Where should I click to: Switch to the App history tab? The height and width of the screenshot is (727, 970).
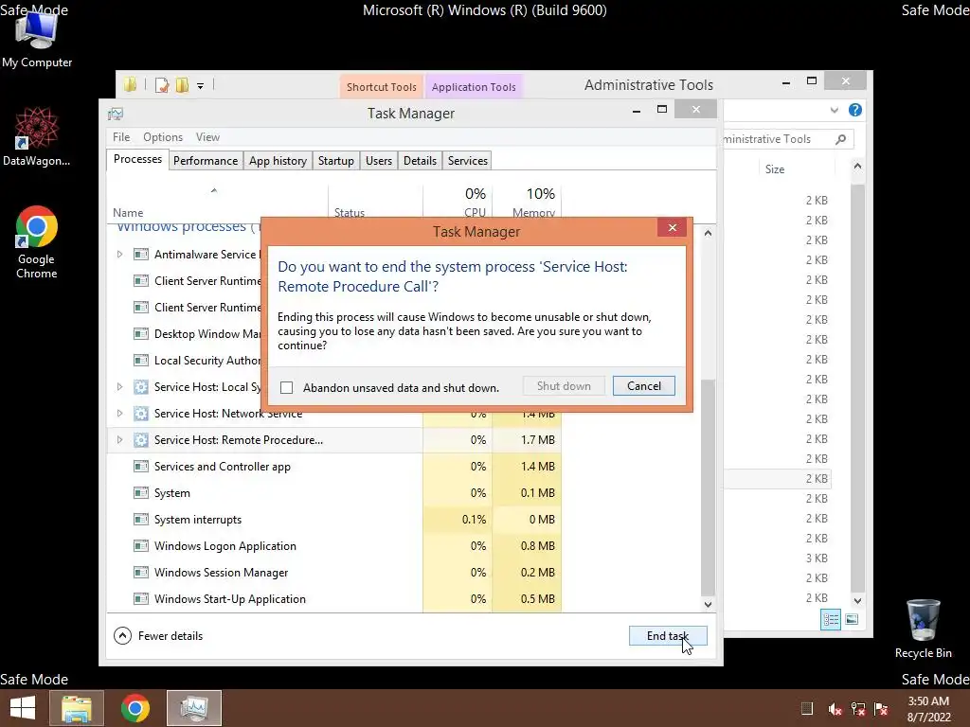pyautogui.click(x=278, y=161)
